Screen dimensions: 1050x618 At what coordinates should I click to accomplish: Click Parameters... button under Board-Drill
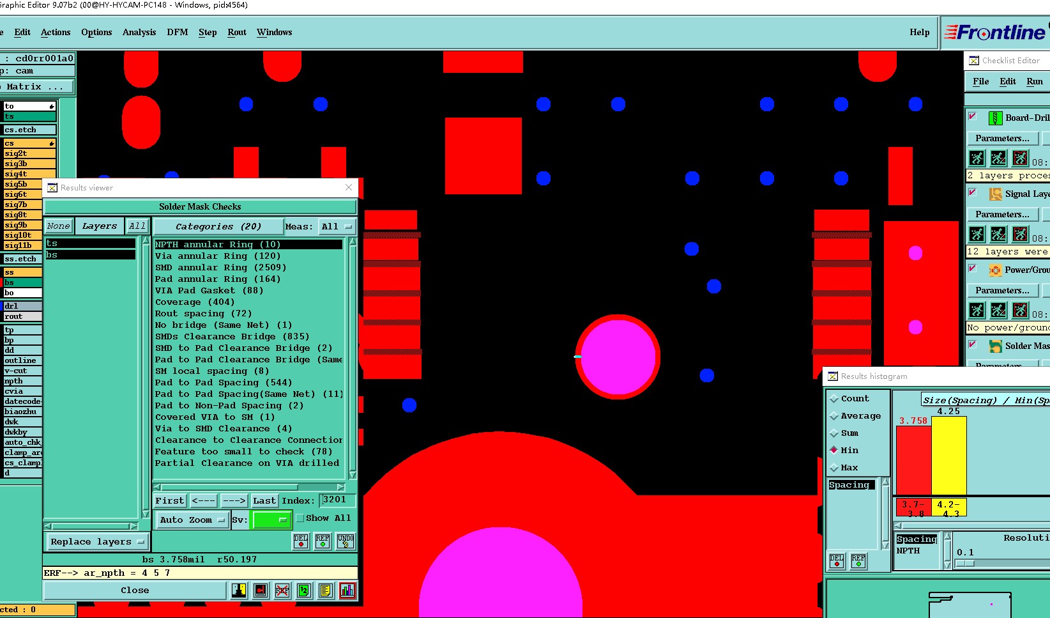[1003, 138]
